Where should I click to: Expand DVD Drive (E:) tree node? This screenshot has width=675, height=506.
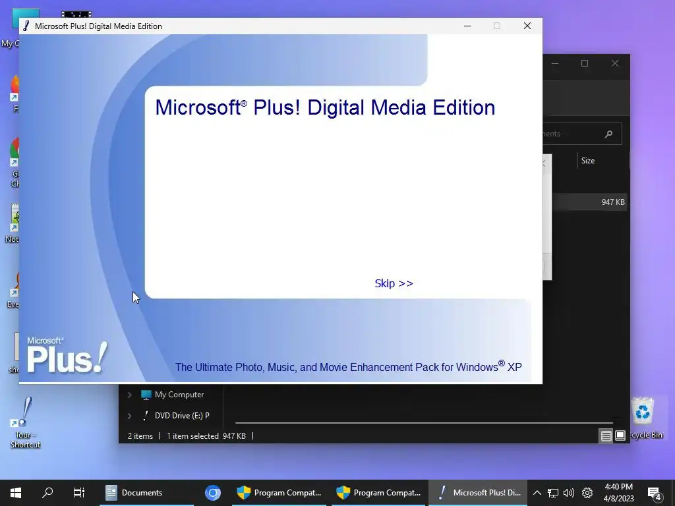129,416
